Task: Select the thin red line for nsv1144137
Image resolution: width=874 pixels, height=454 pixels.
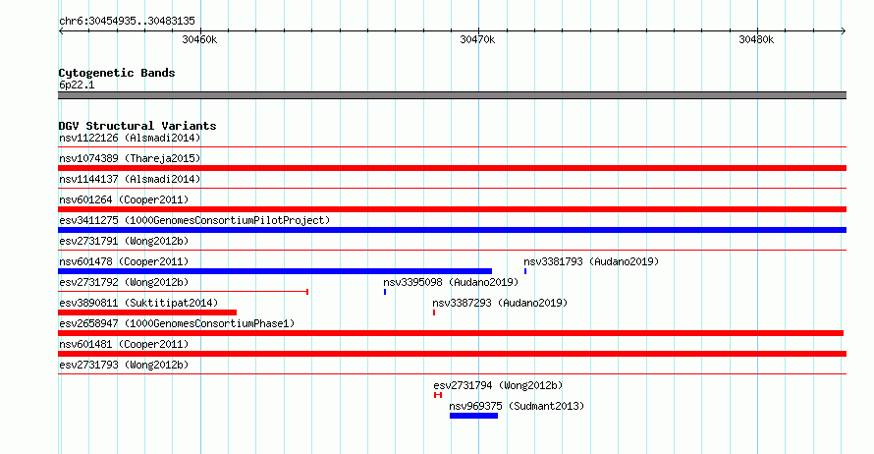Action: [x=452, y=189]
